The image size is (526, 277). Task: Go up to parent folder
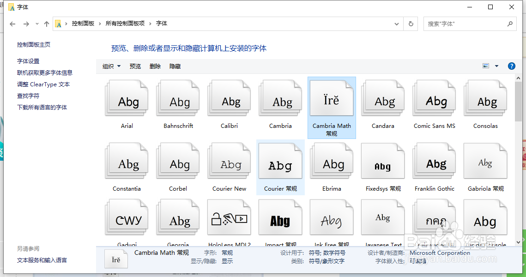tap(47, 24)
